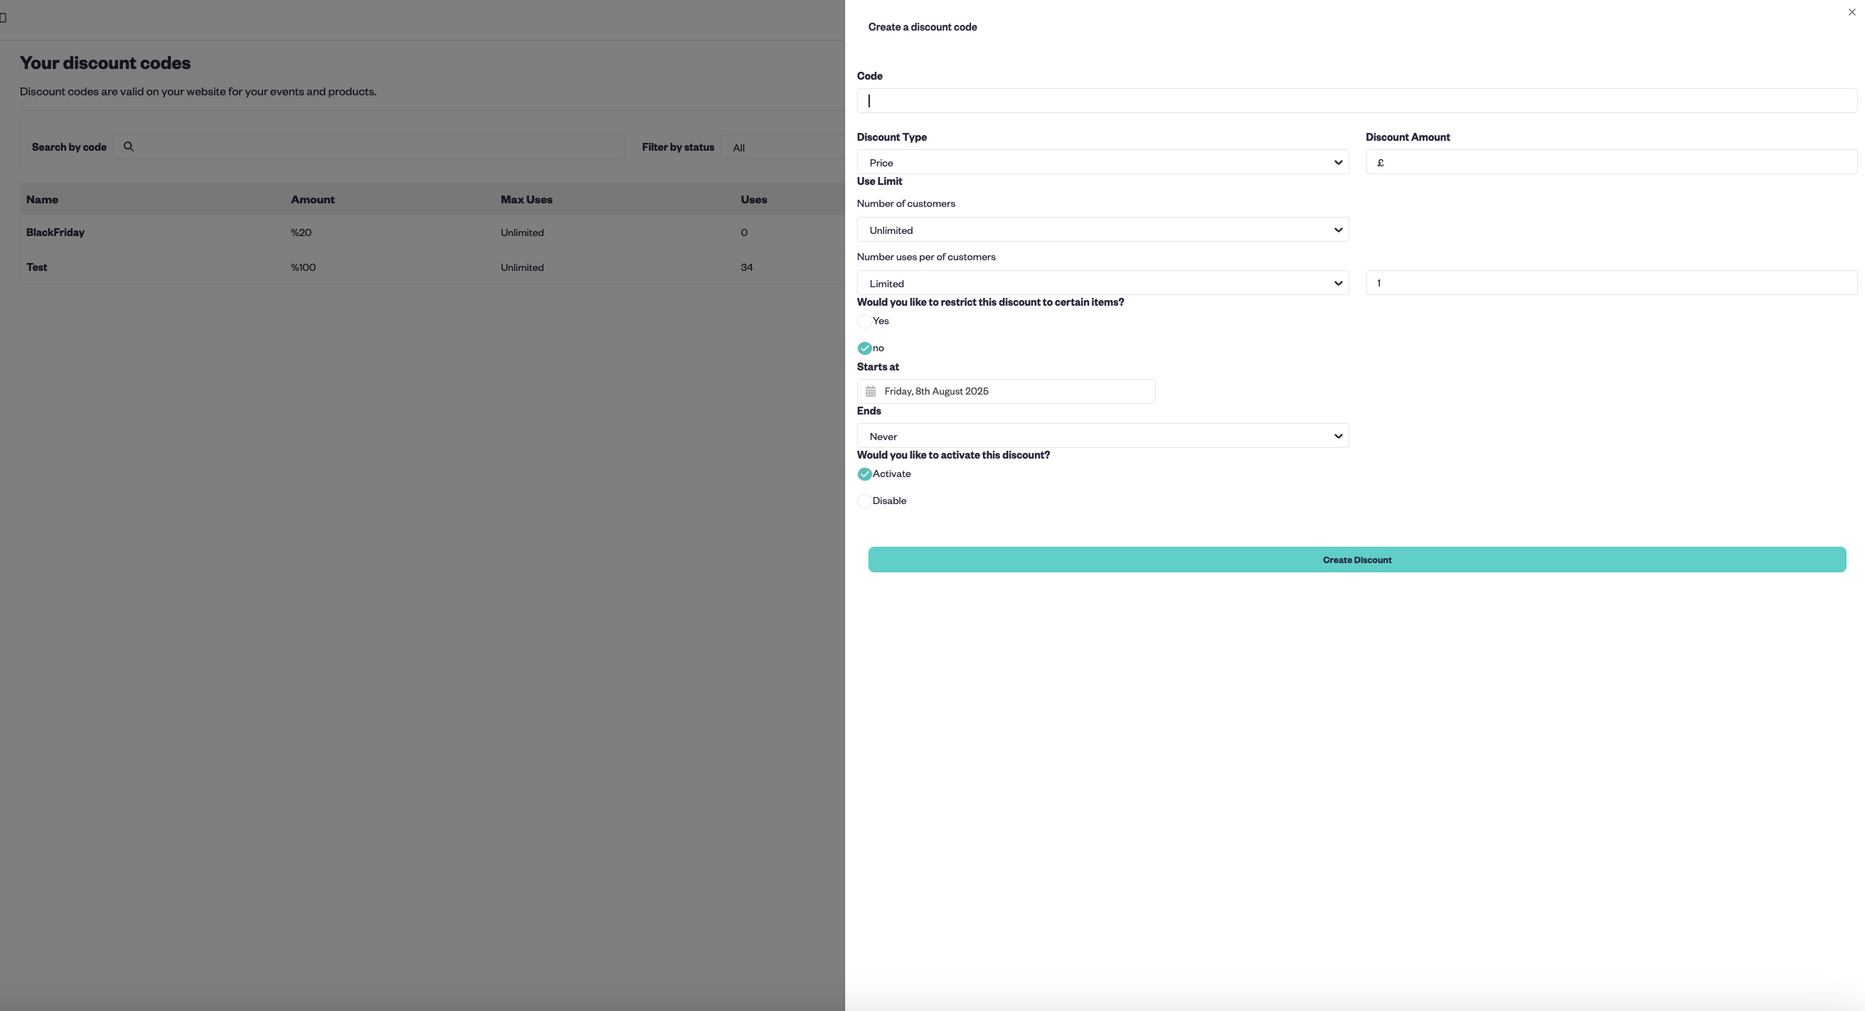The image size is (1865, 1011).
Task: Select the no restriction radio option
Action: coord(864,348)
